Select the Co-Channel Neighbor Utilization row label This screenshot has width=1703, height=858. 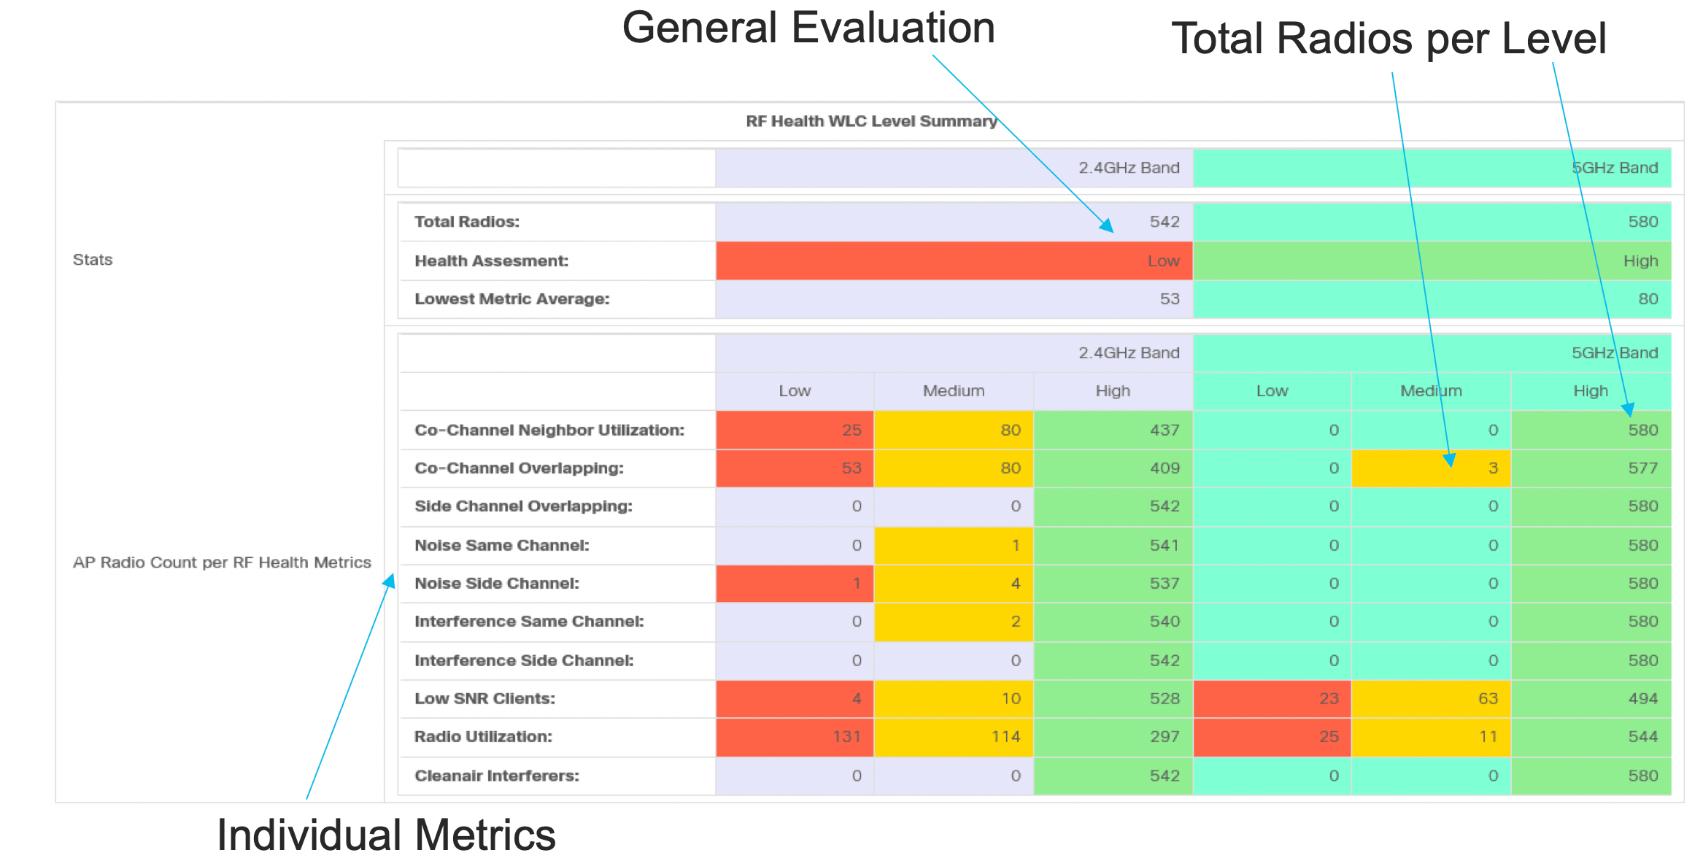tap(549, 430)
